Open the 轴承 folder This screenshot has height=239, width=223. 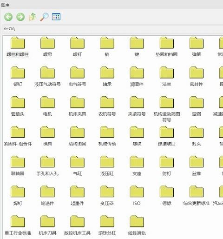click(x=107, y=76)
